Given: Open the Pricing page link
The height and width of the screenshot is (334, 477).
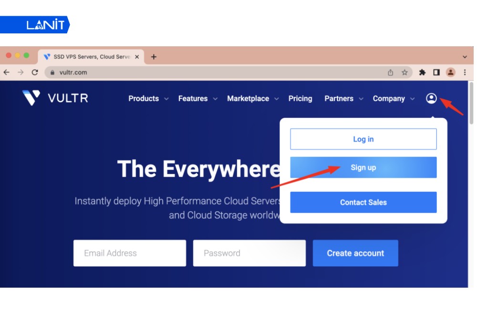Looking at the screenshot, I should (x=300, y=98).
